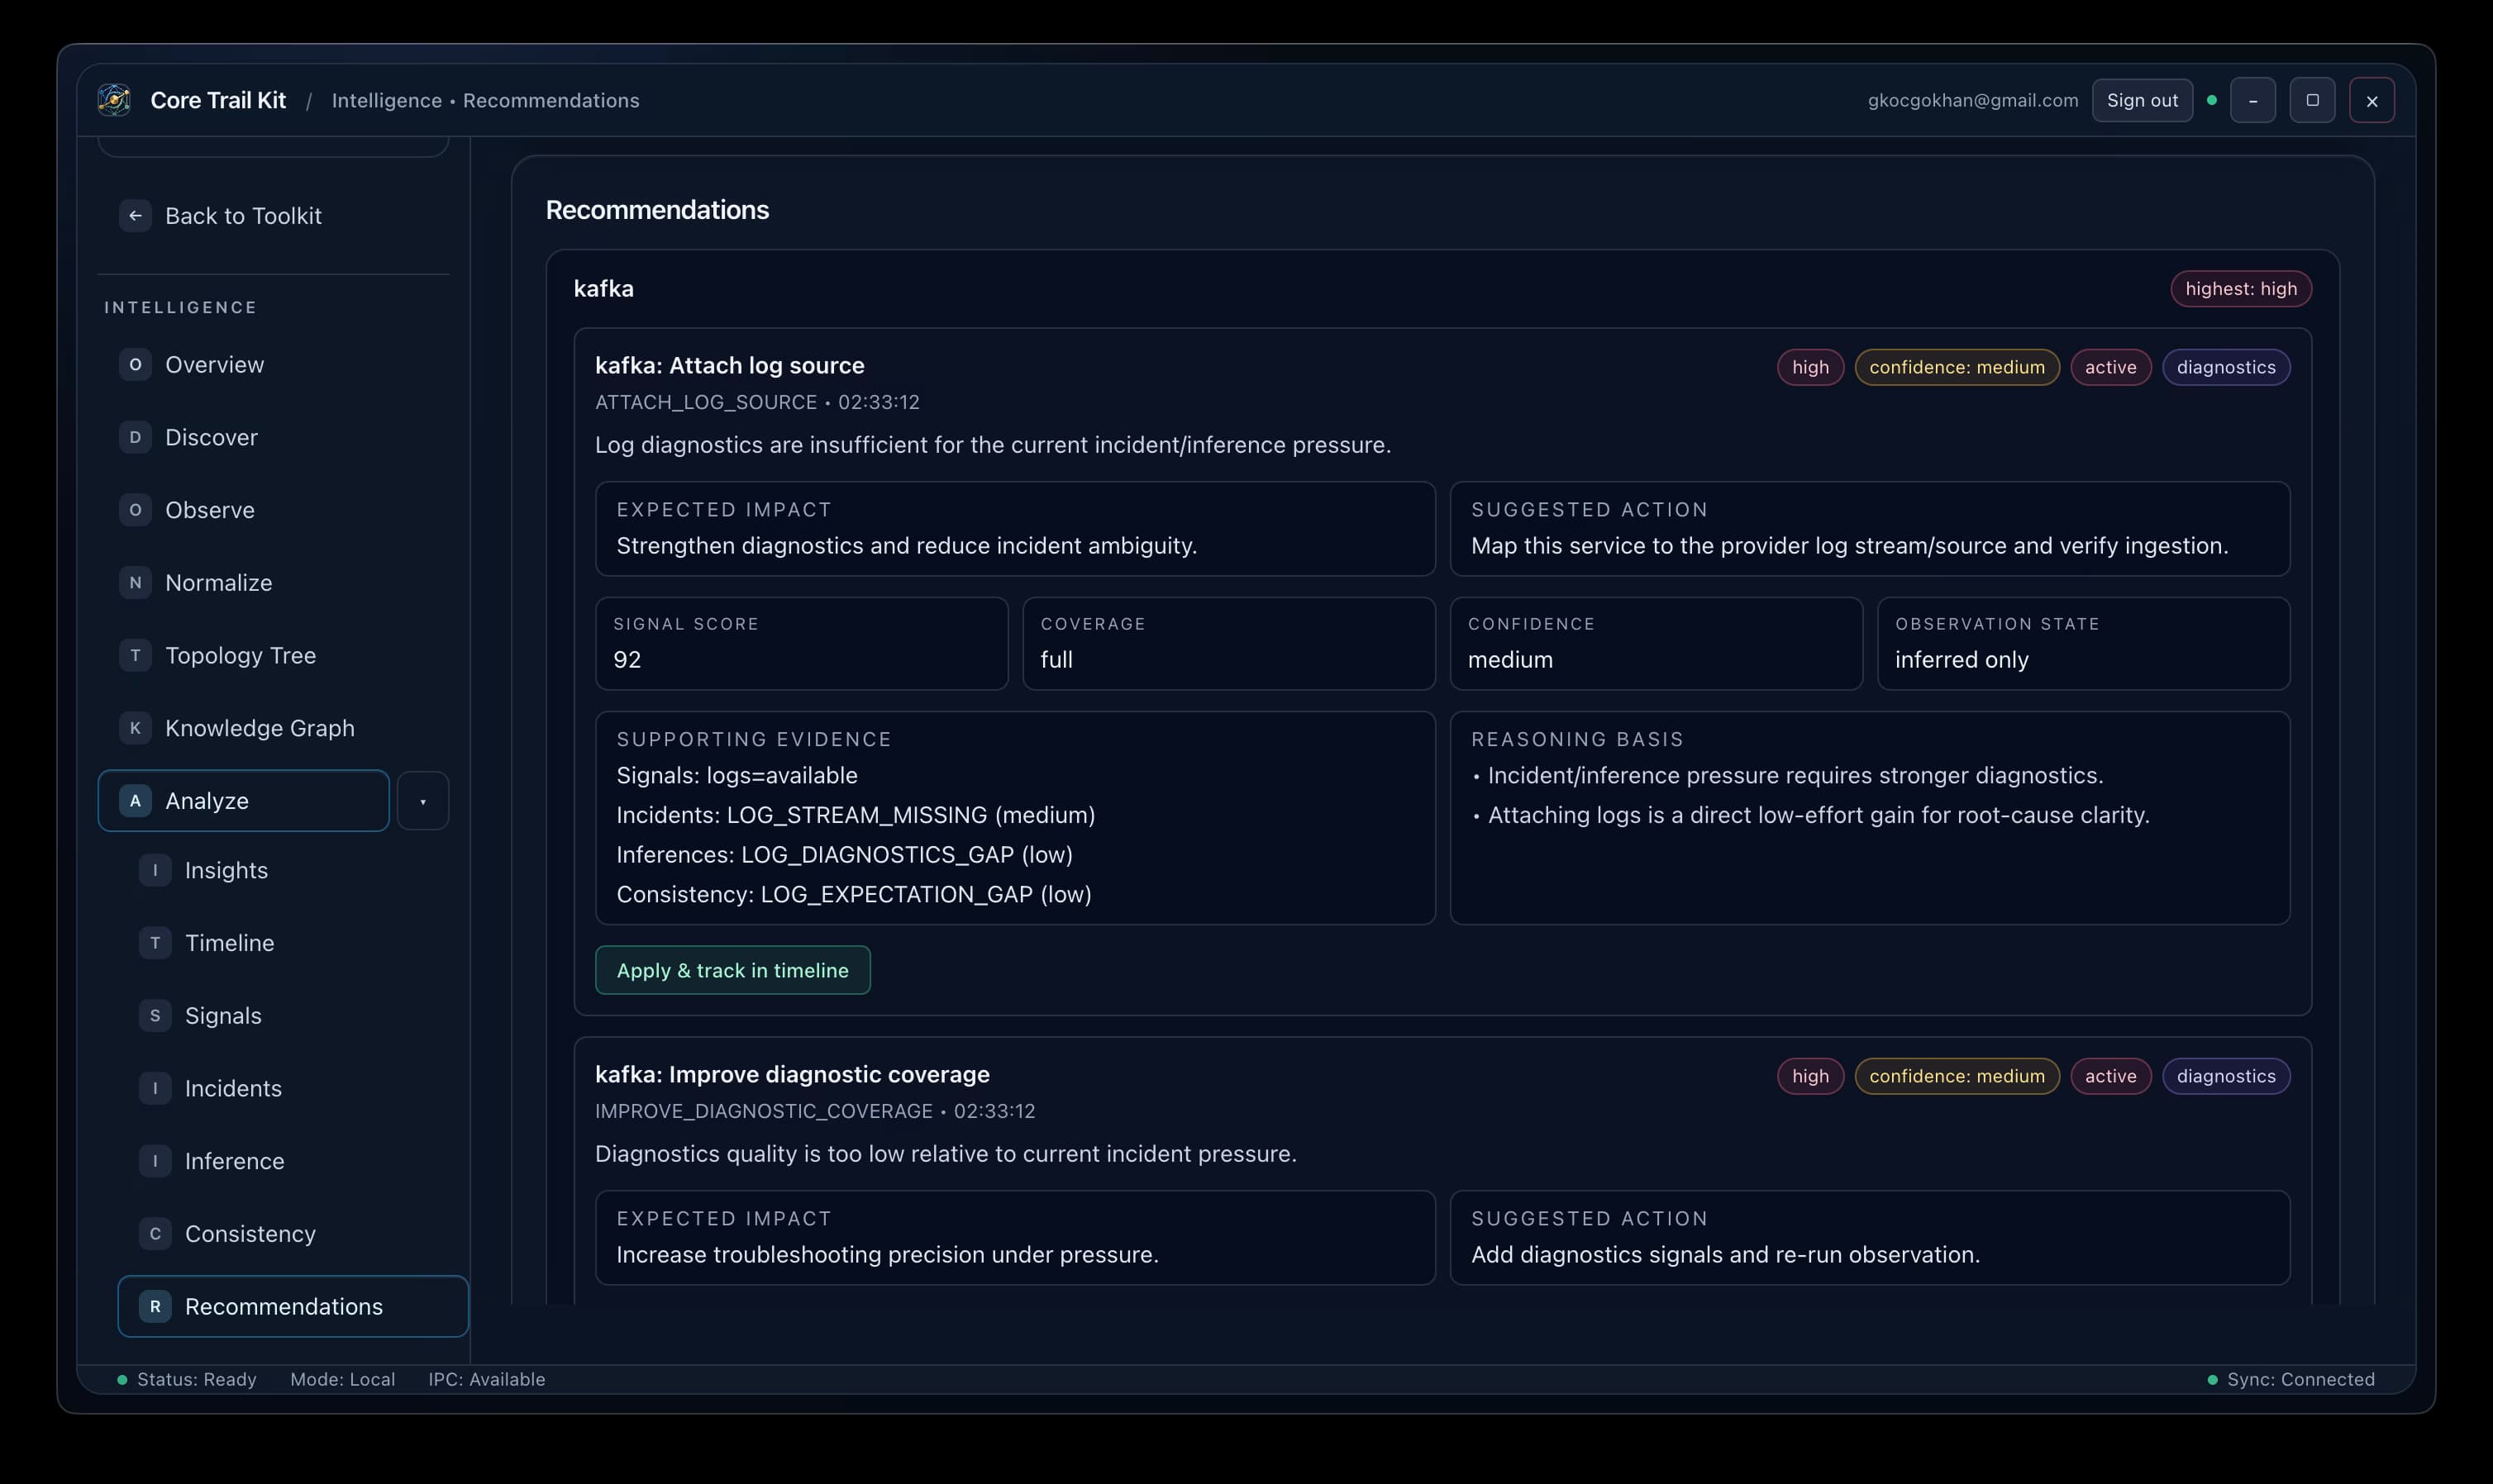Viewport: 2493px width, 1484px height.
Task: Click 'Inferences: LOG_DIAGNOSTICS_GAP (low)' evidence line
Action: (x=844, y=855)
